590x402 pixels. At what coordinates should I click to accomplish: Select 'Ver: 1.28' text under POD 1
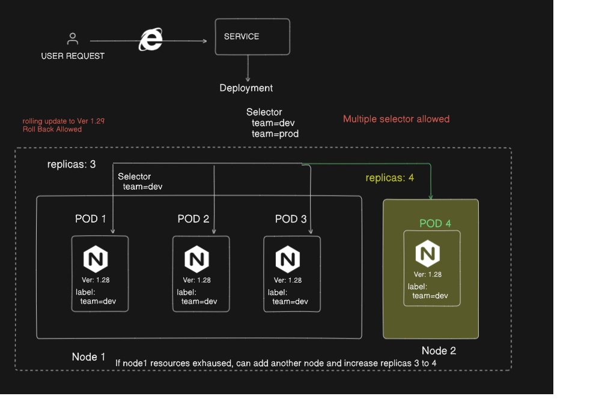[x=96, y=280]
